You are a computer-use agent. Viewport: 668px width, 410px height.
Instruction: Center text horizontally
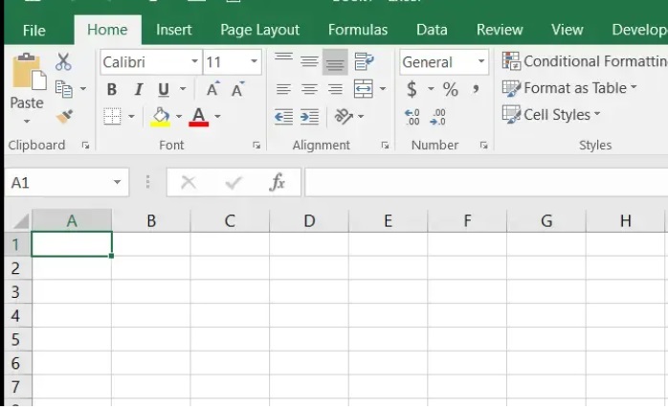click(x=309, y=89)
